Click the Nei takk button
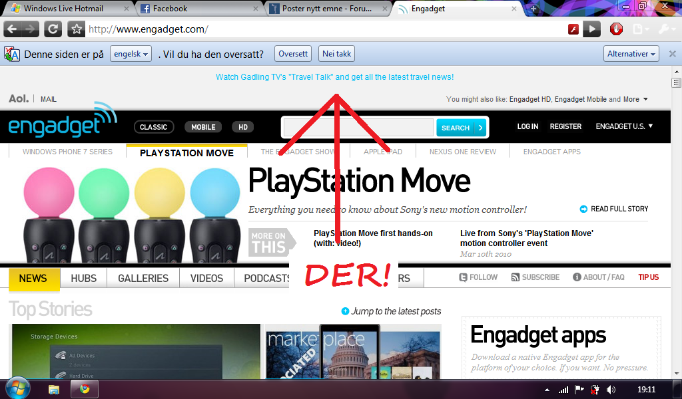The image size is (682, 399). 336,54
